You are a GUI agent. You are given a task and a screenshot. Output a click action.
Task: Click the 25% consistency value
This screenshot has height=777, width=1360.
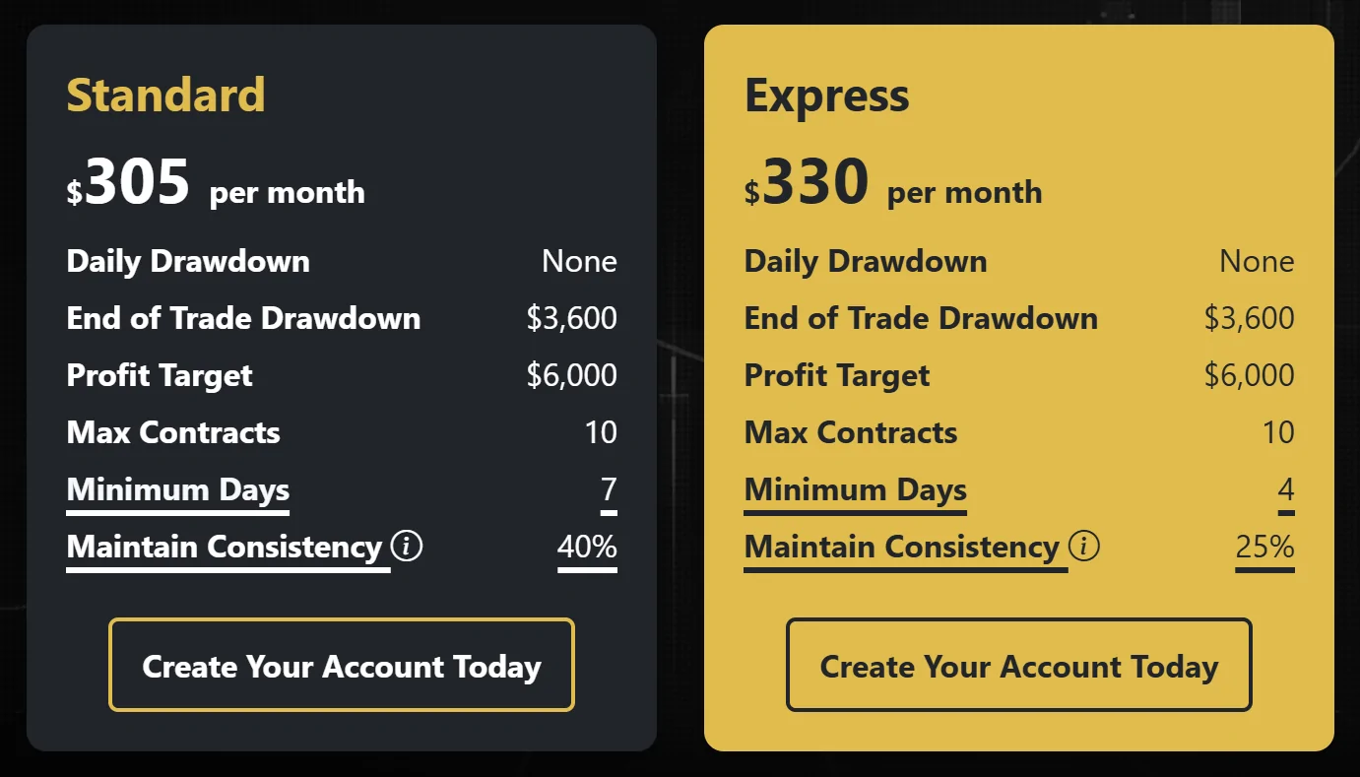(1264, 547)
